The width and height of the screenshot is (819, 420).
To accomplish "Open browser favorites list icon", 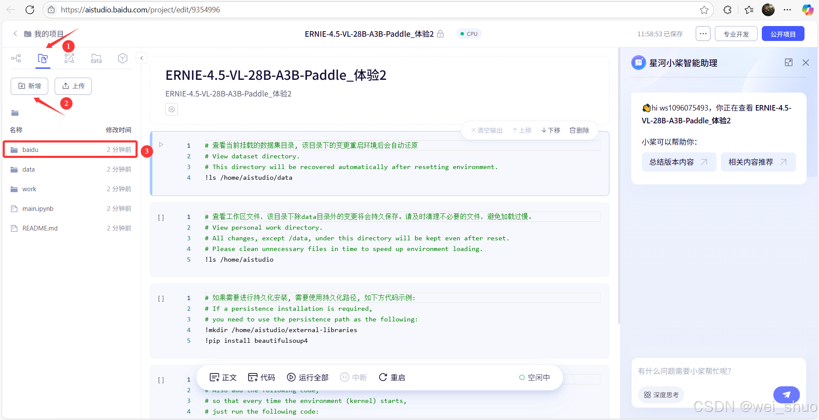I will point(749,10).
